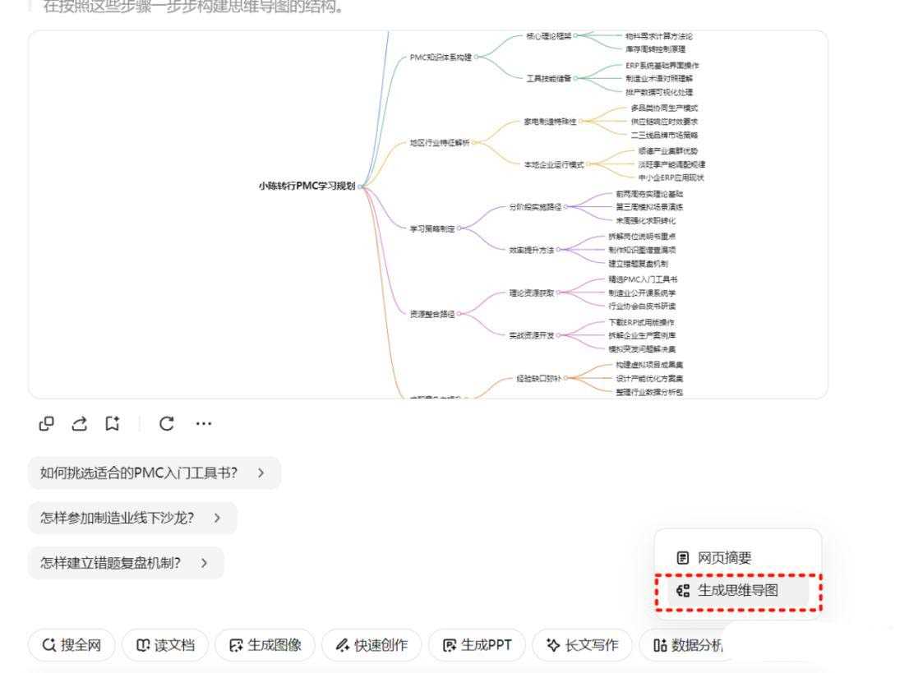The height and width of the screenshot is (673, 909).
Task: Open the three-dots more actions menu
Action: (x=204, y=424)
